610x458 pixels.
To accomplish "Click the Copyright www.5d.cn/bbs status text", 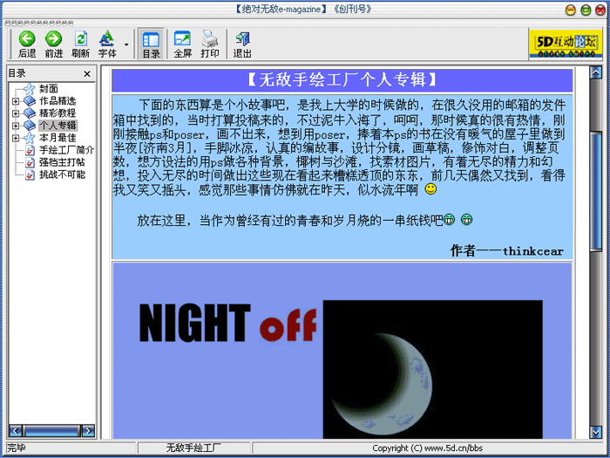I will pyautogui.click(x=427, y=448).
